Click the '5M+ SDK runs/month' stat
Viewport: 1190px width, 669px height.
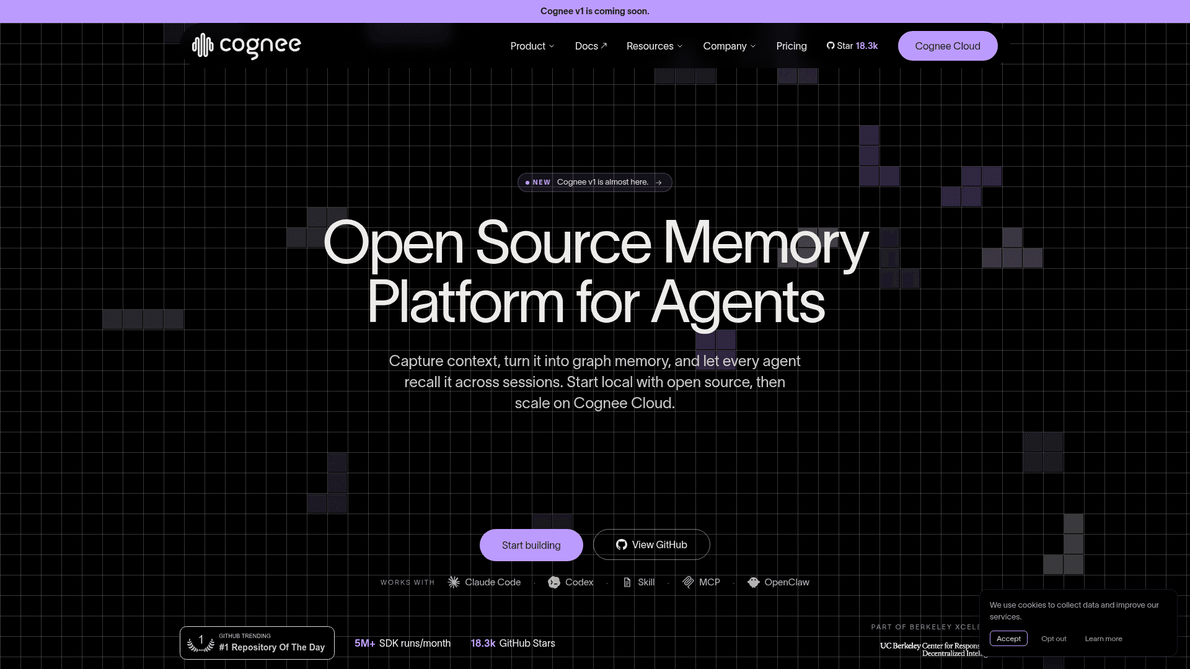(402, 643)
